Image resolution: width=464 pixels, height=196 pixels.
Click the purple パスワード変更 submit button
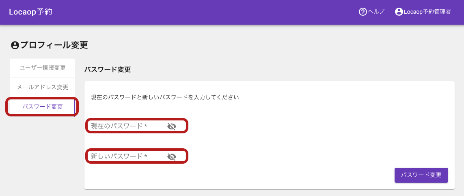[421, 175]
